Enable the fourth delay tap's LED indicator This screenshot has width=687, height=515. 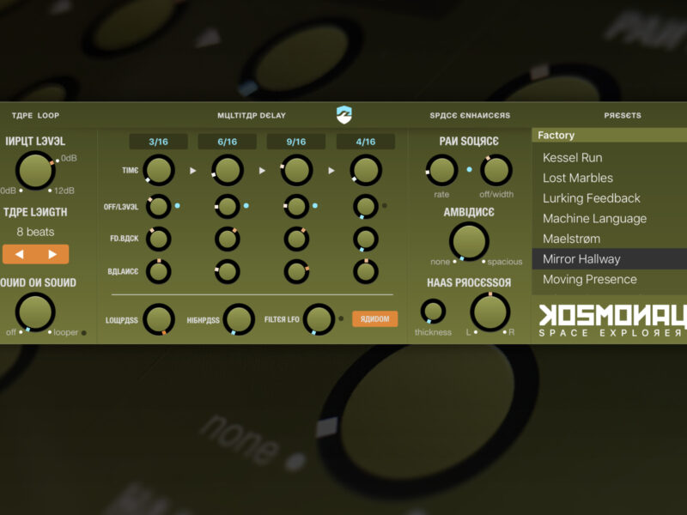pyautogui.click(x=384, y=206)
